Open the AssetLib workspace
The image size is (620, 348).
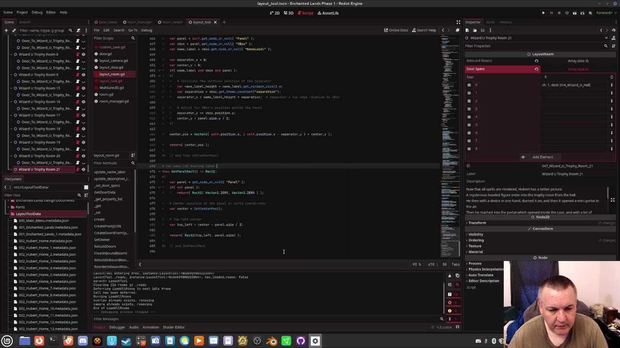(x=328, y=13)
